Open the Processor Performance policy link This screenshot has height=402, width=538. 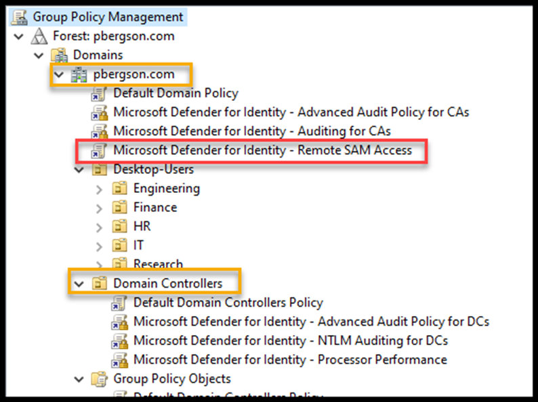coord(290,359)
